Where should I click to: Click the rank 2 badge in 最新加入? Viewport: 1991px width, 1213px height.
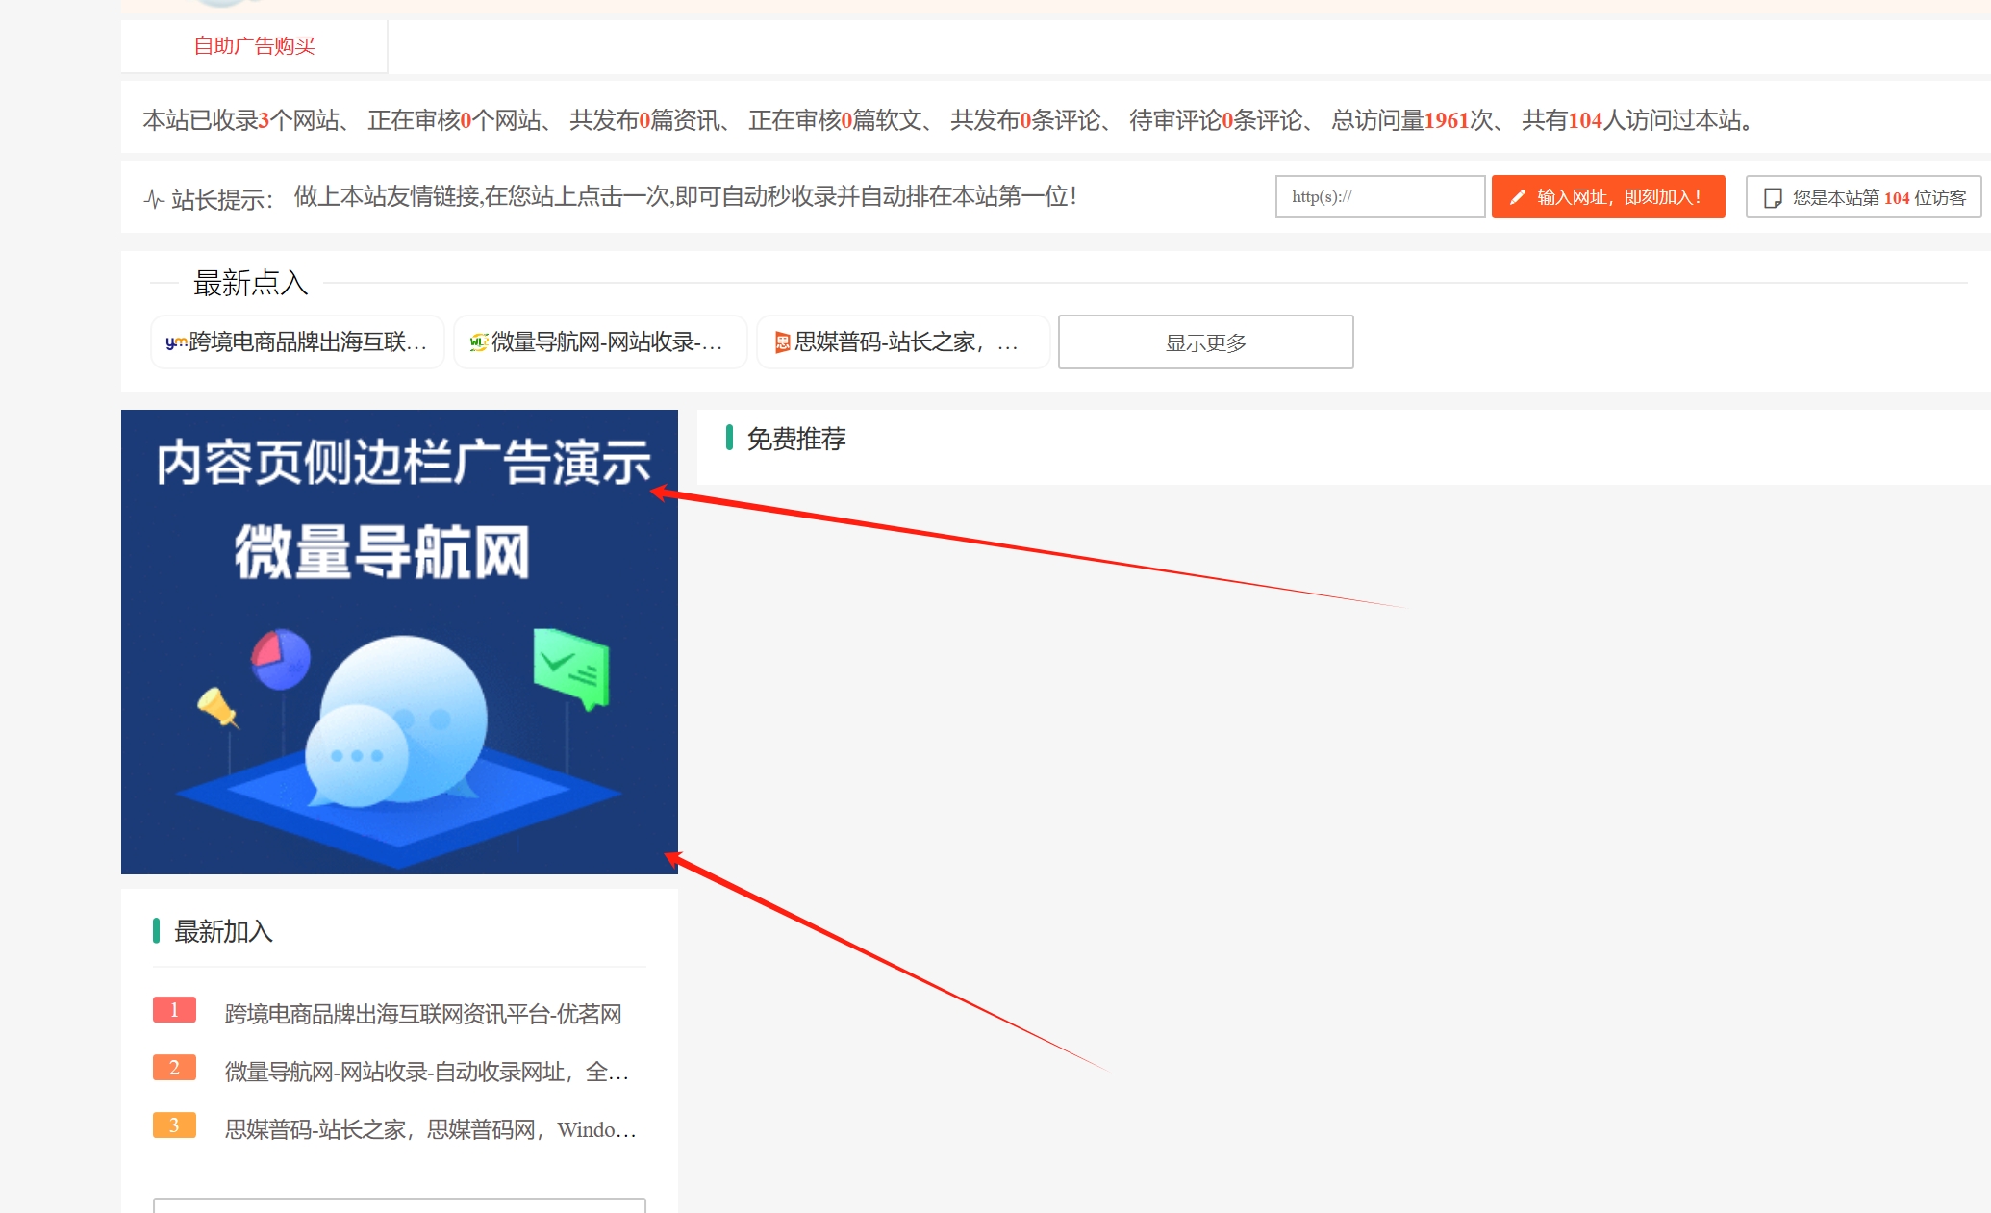point(174,1068)
